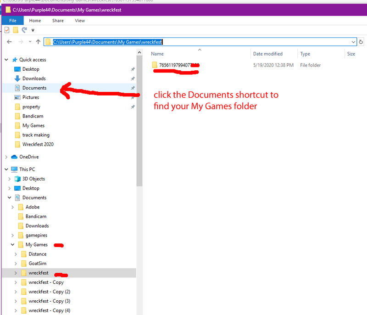
Task: Click the pin icon beside property folder
Action: pos(133,107)
